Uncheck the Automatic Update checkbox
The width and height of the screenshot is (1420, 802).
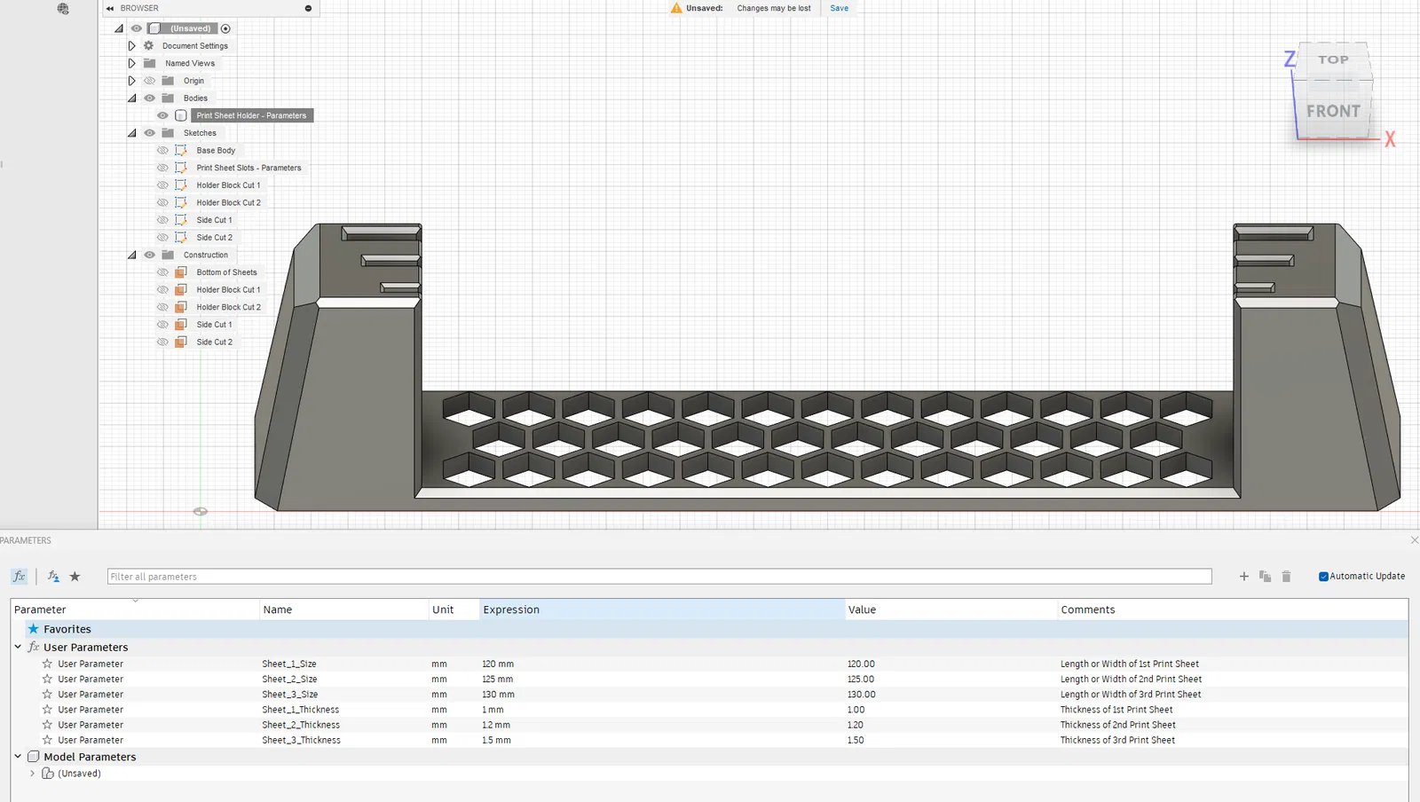[1323, 577]
